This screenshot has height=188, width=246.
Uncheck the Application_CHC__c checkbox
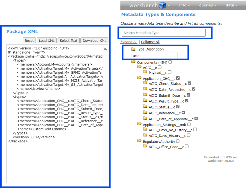178,78
